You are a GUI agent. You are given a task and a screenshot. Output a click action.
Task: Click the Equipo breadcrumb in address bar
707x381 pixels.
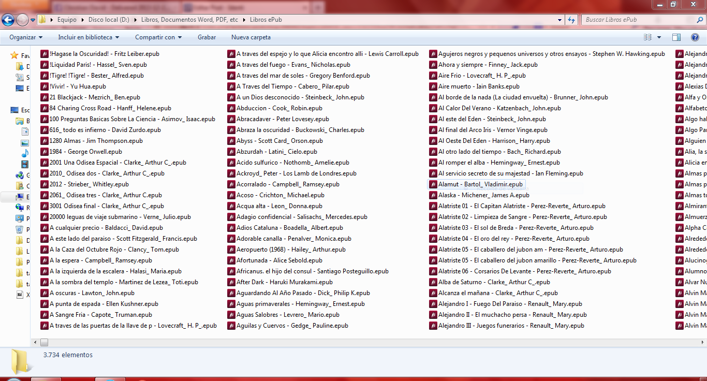[x=67, y=20]
